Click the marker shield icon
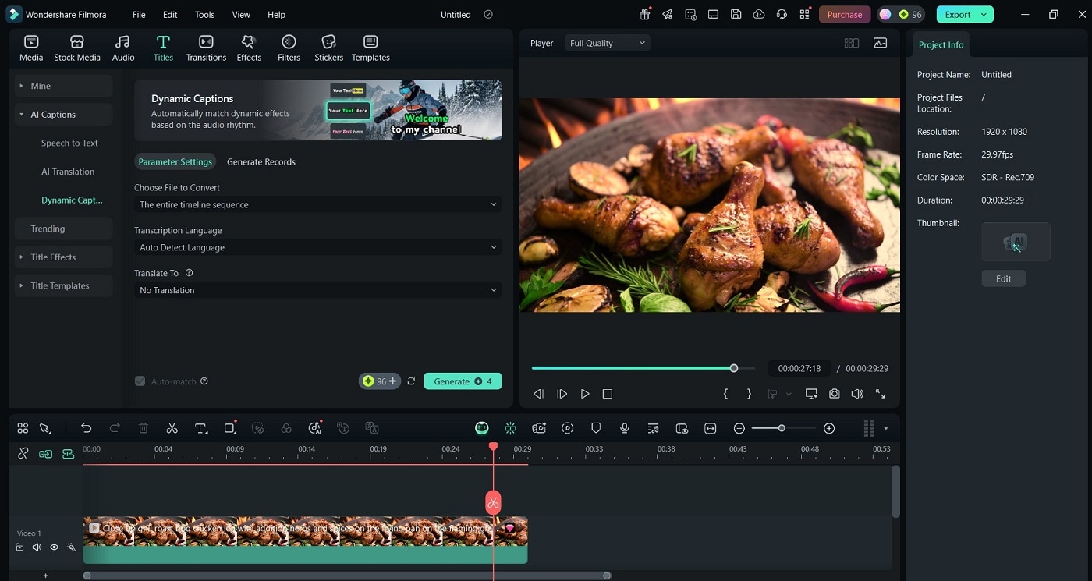1092x581 pixels. [596, 428]
